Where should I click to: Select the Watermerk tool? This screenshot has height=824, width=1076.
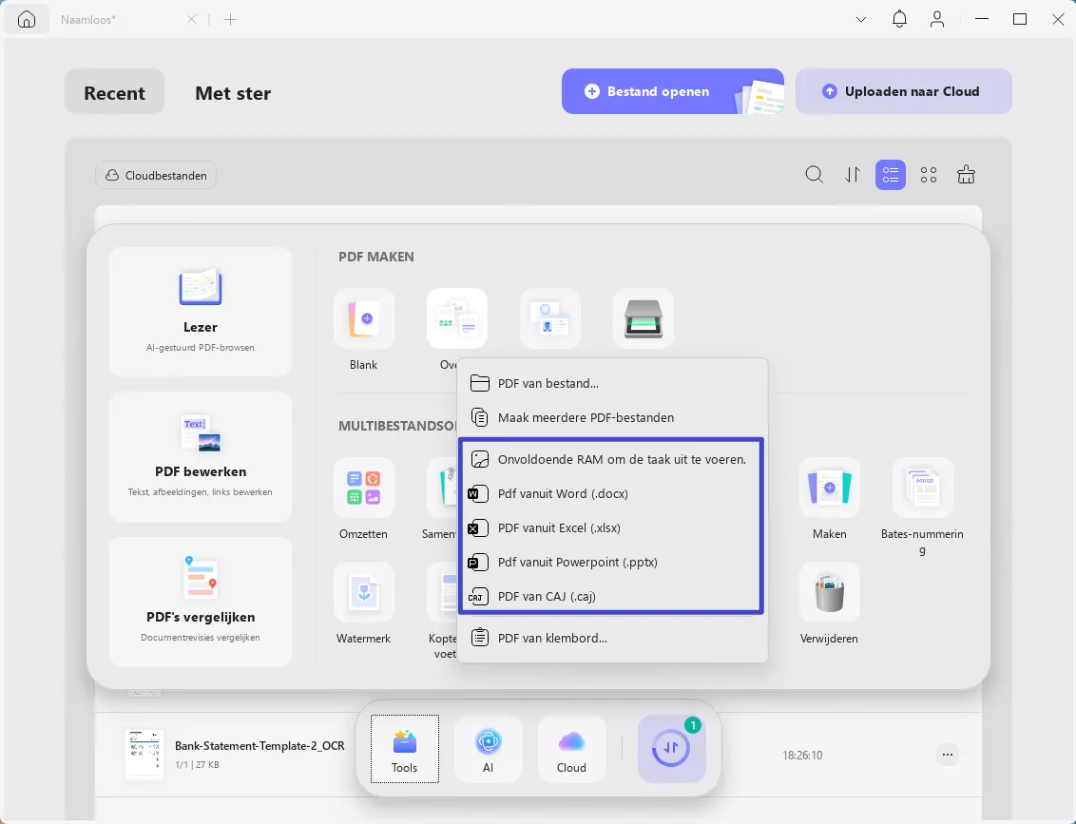coord(364,592)
